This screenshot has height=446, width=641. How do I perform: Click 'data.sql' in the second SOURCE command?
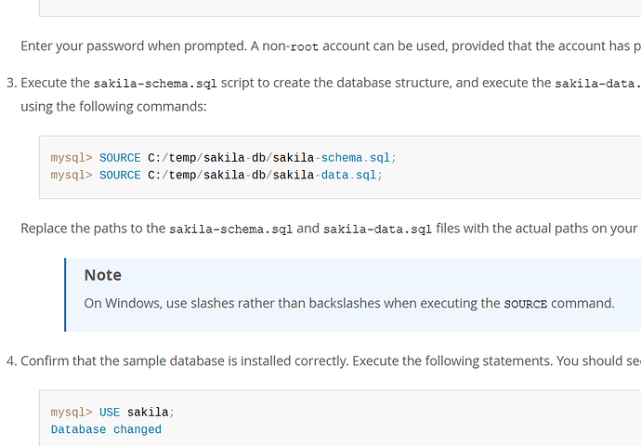coord(348,175)
